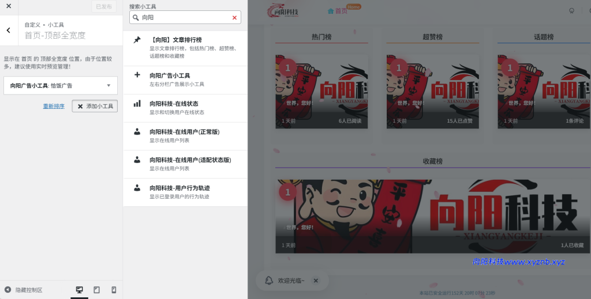
Task: Close the customizer with the X icon
Action: [x=9, y=6]
